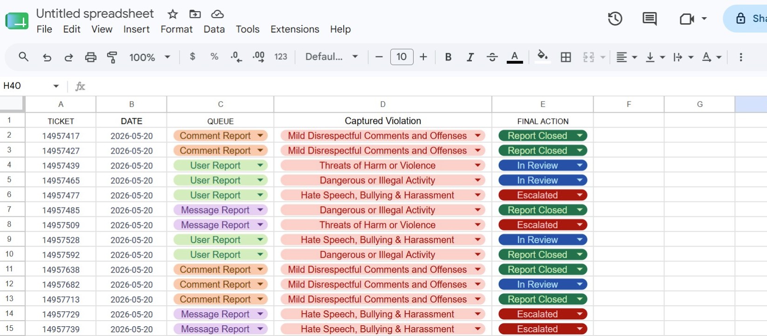Open the fill color picker
Viewport: 767px width, 336px height.
pyautogui.click(x=542, y=57)
